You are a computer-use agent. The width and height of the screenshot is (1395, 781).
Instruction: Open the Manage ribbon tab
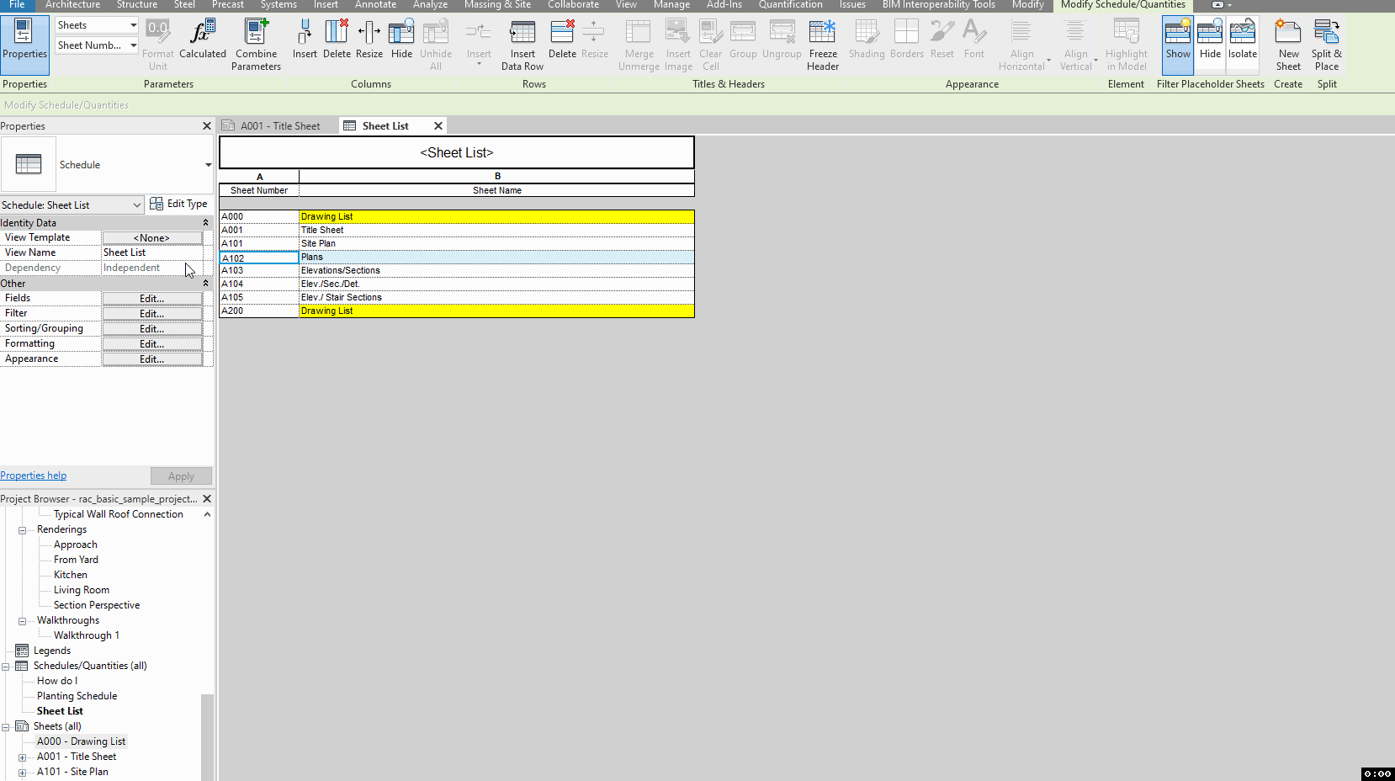tap(671, 5)
